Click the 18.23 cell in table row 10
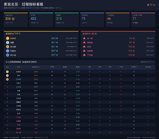This screenshot has width=159, height=139. (36, 106)
